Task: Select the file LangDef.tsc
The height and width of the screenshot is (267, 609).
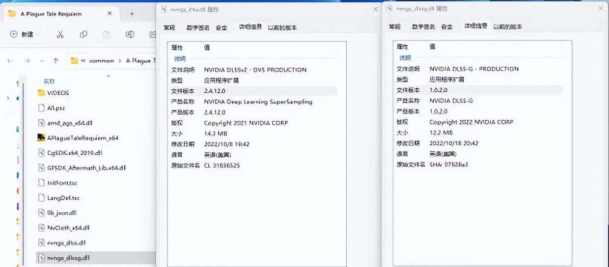Action: coord(63,198)
